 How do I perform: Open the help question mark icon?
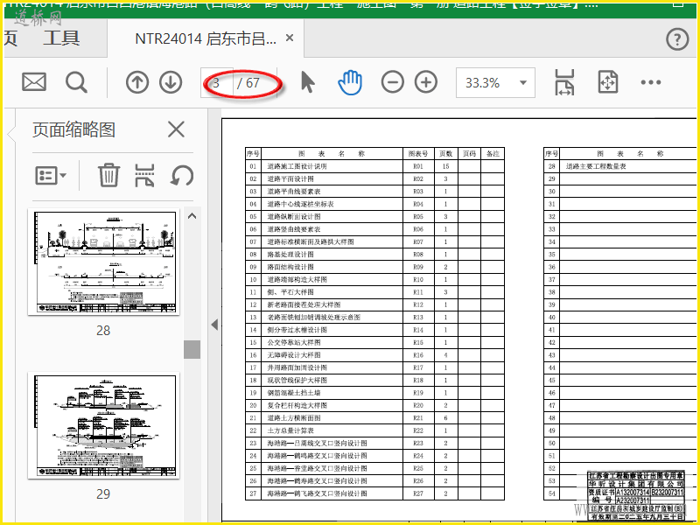[x=677, y=39]
